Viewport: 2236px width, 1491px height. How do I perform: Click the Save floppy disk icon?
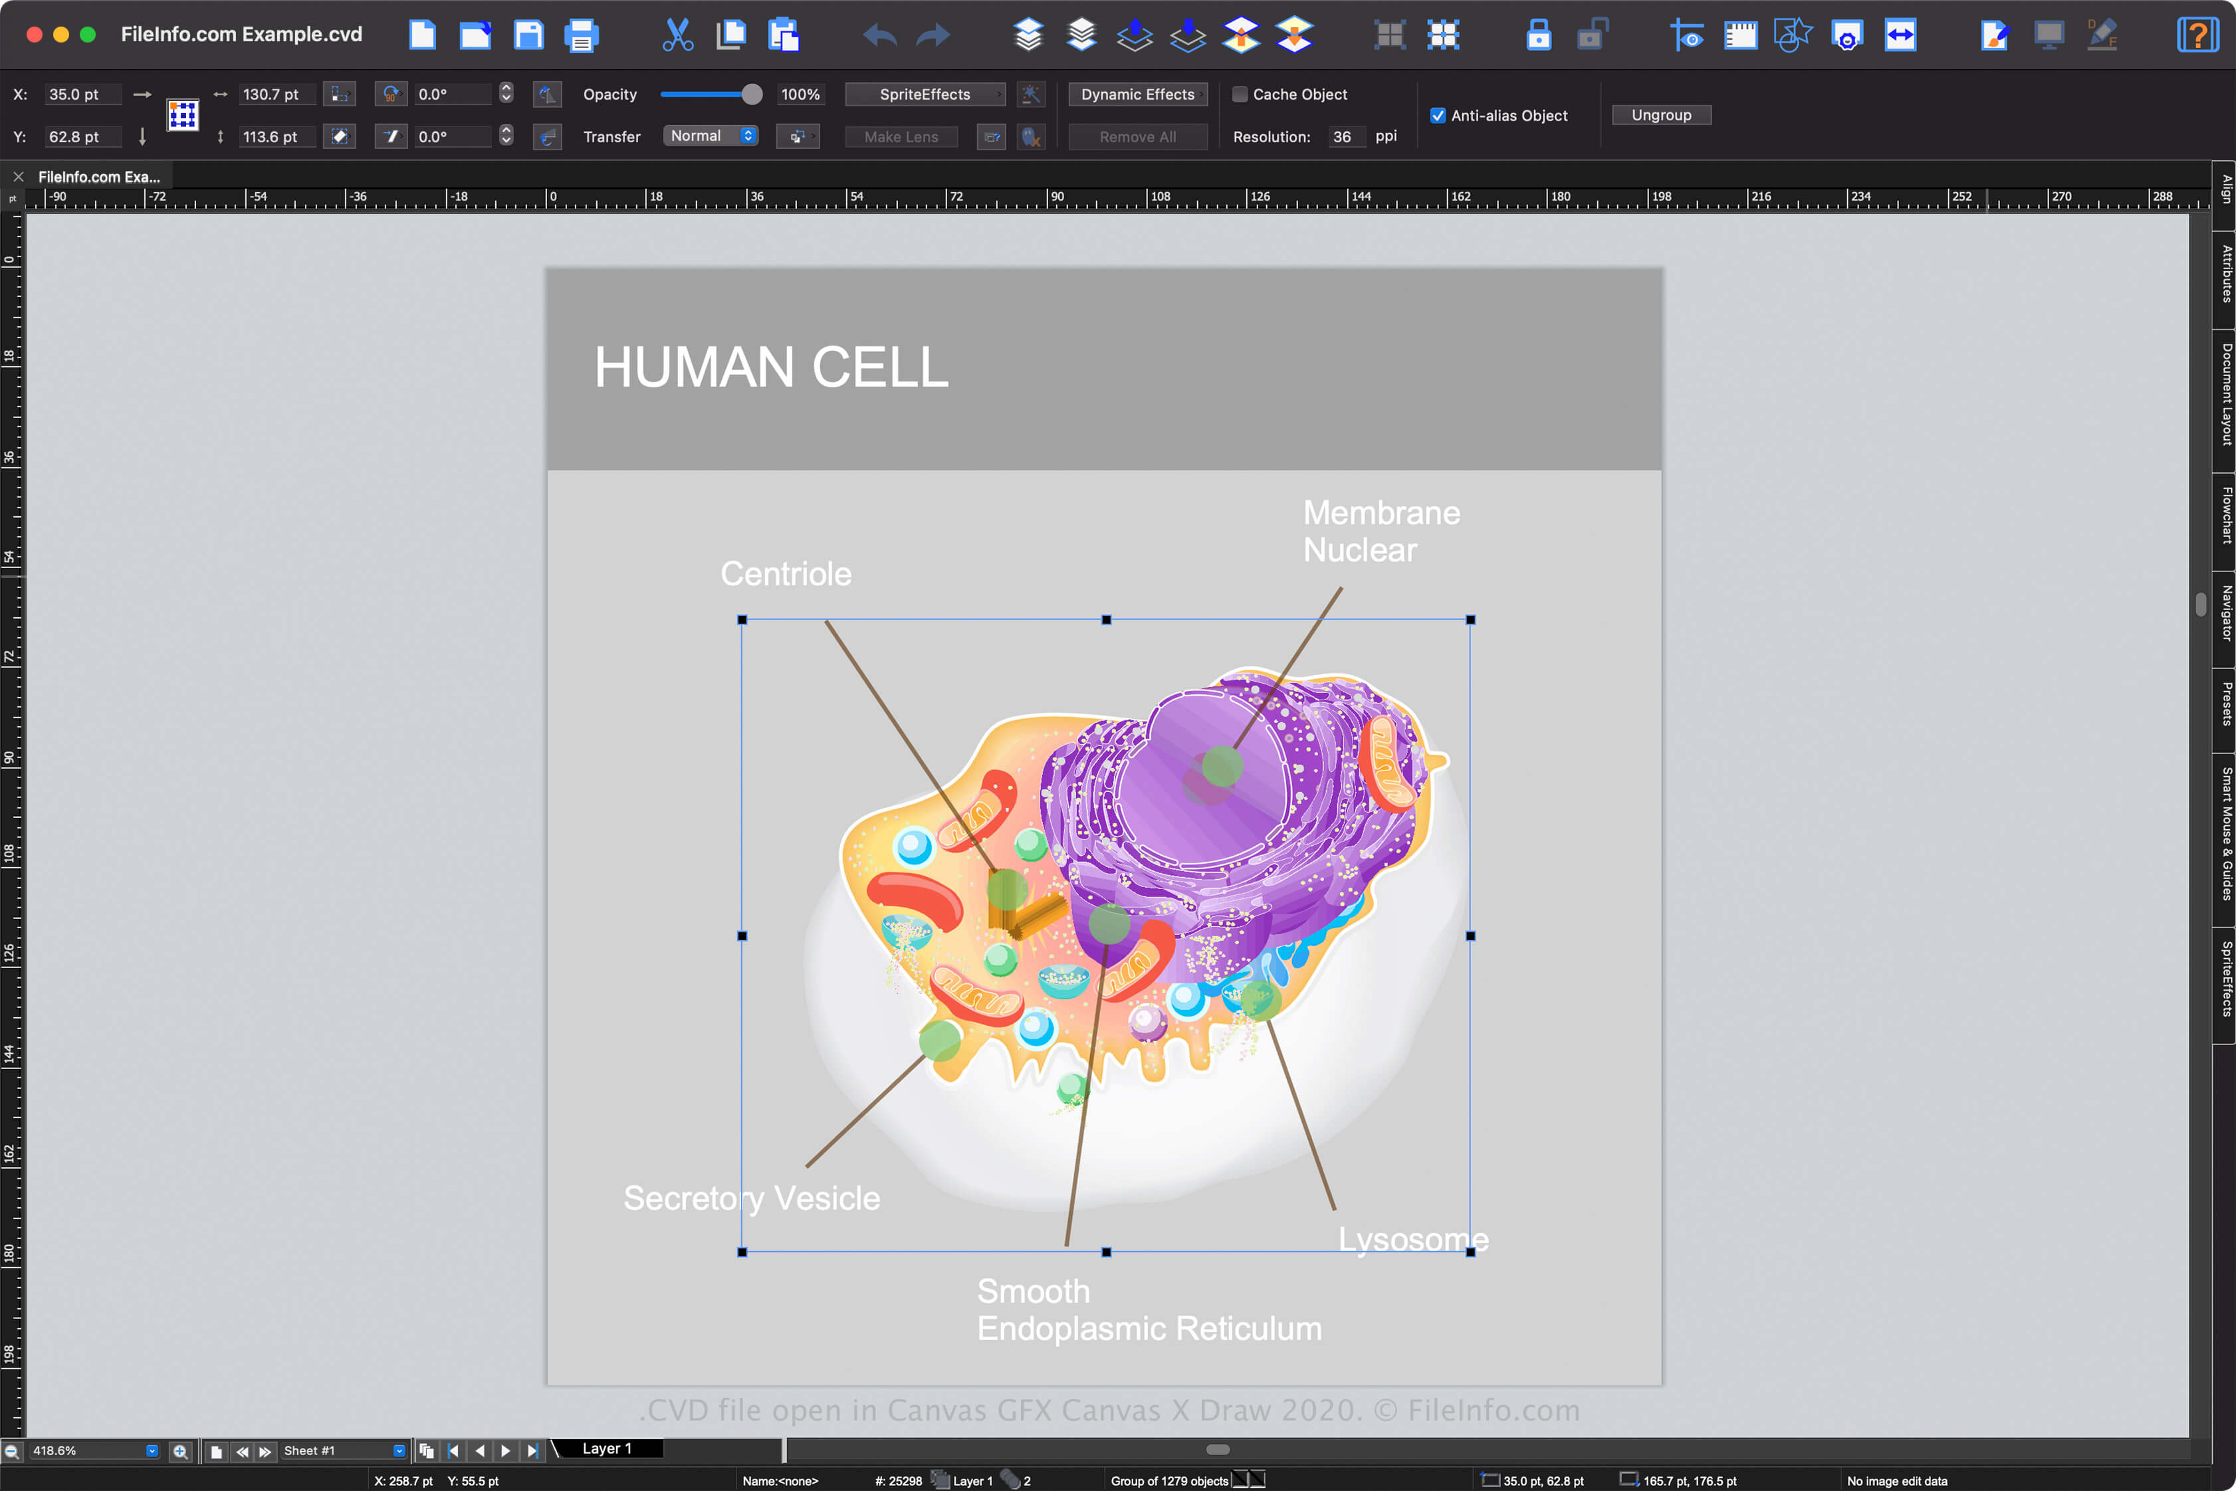tap(528, 35)
